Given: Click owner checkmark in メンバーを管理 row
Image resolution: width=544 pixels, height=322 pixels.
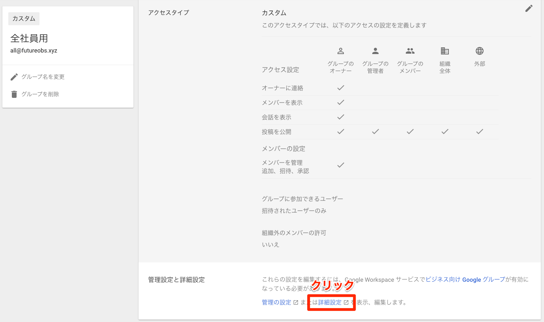Looking at the screenshot, I should 341,165.
